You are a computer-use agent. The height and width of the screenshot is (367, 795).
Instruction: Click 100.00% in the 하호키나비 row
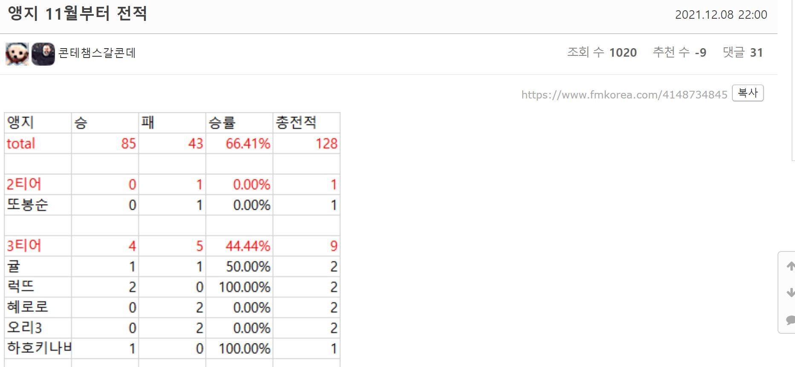click(240, 348)
